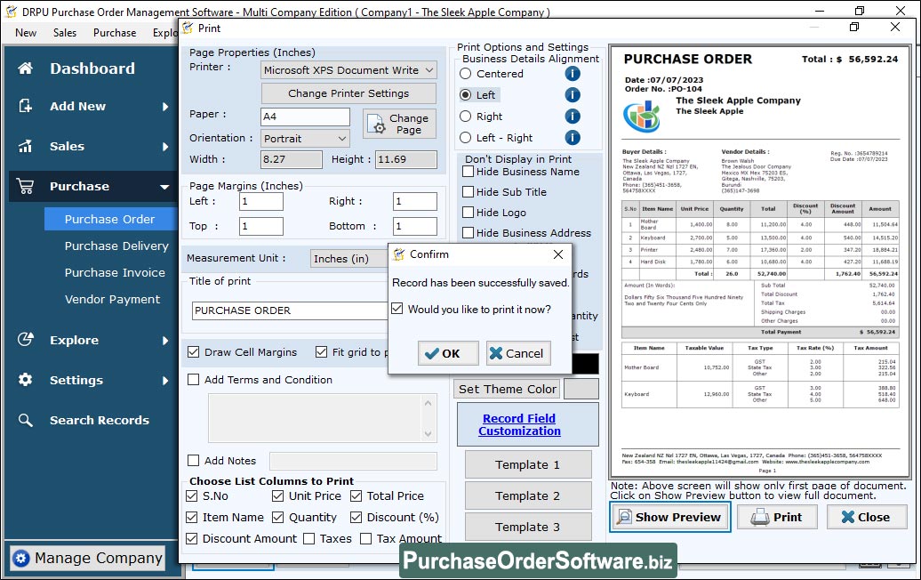Enable Add Notes checkbox

point(193,460)
